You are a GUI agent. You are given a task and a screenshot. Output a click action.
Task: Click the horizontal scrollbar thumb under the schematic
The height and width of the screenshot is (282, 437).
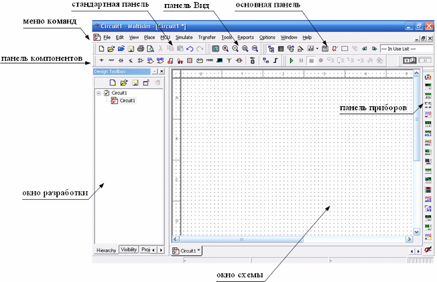click(x=242, y=239)
